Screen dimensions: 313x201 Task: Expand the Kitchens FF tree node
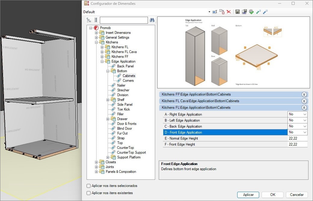[x=102, y=57]
